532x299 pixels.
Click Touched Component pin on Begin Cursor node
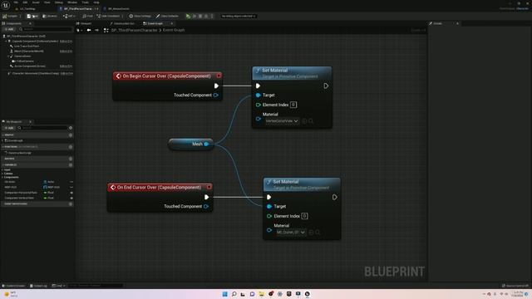216,95
